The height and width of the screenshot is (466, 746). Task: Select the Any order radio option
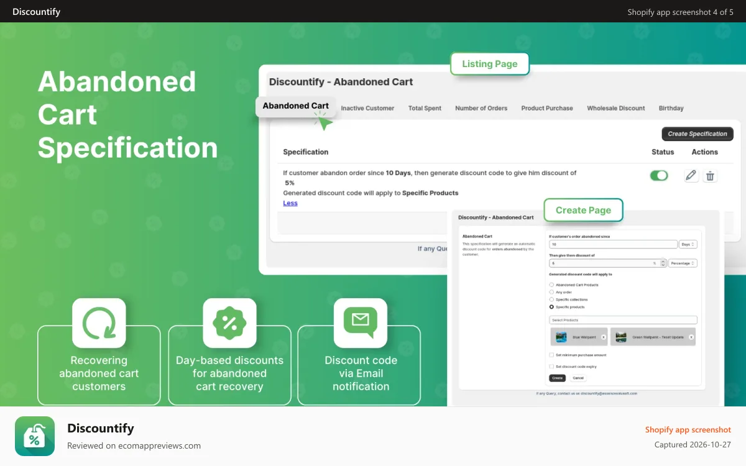551,292
